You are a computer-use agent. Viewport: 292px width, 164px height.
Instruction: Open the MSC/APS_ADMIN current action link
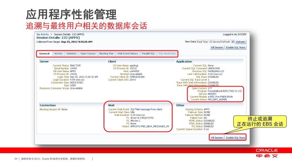pyautogui.click(x=217, y=100)
